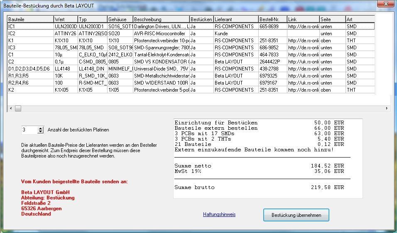This screenshot has width=397, height=233.
Task: Select the K2 connector row
Action: (30, 90)
